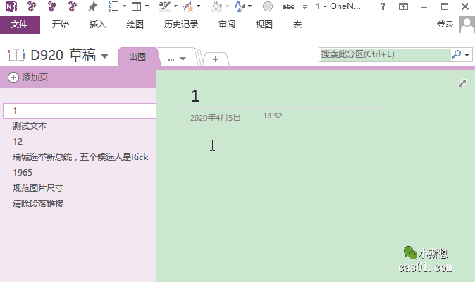Click the user avatar picture
The image size is (475, 282).
[x=467, y=24]
